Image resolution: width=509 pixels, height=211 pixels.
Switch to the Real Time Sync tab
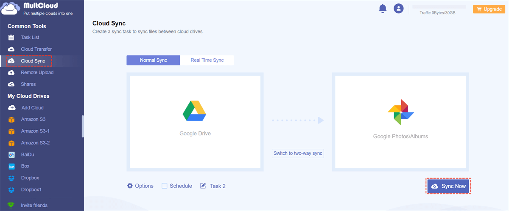[207, 60]
